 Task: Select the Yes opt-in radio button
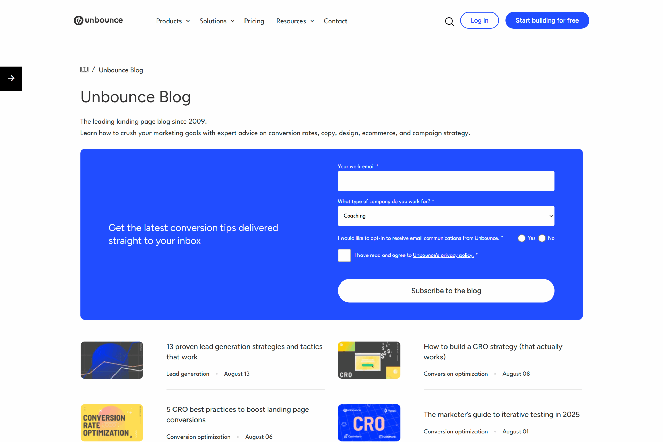point(521,238)
